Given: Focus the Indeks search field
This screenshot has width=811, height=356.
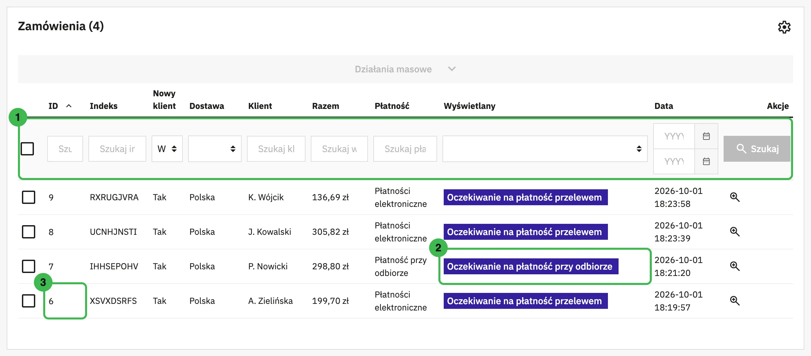Looking at the screenshot, I should [117, 149].
